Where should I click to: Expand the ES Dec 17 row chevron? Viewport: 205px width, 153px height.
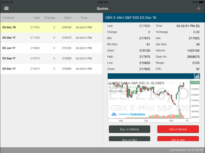coord(100,69)
